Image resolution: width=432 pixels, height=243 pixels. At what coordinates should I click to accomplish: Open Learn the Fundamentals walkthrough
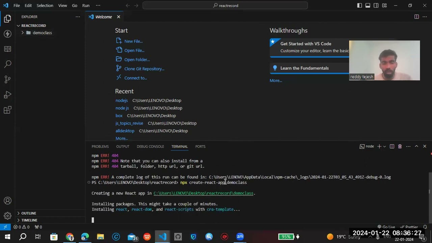coord(304,68)
